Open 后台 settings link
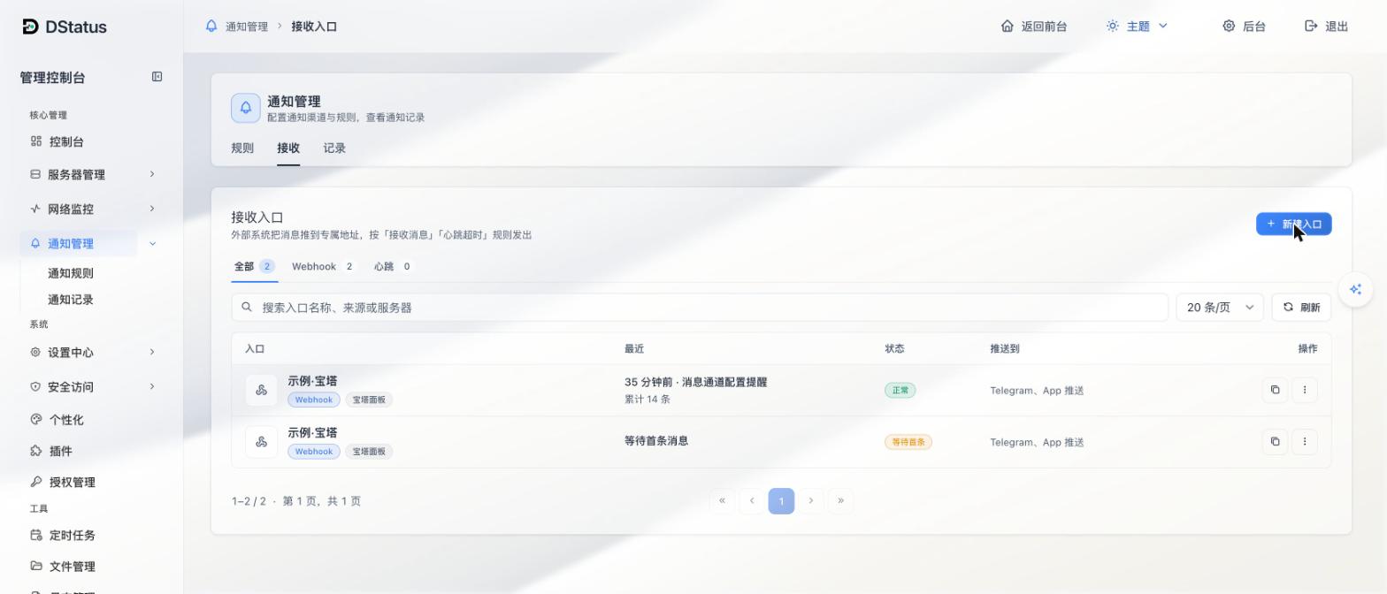 point(1245,27)
